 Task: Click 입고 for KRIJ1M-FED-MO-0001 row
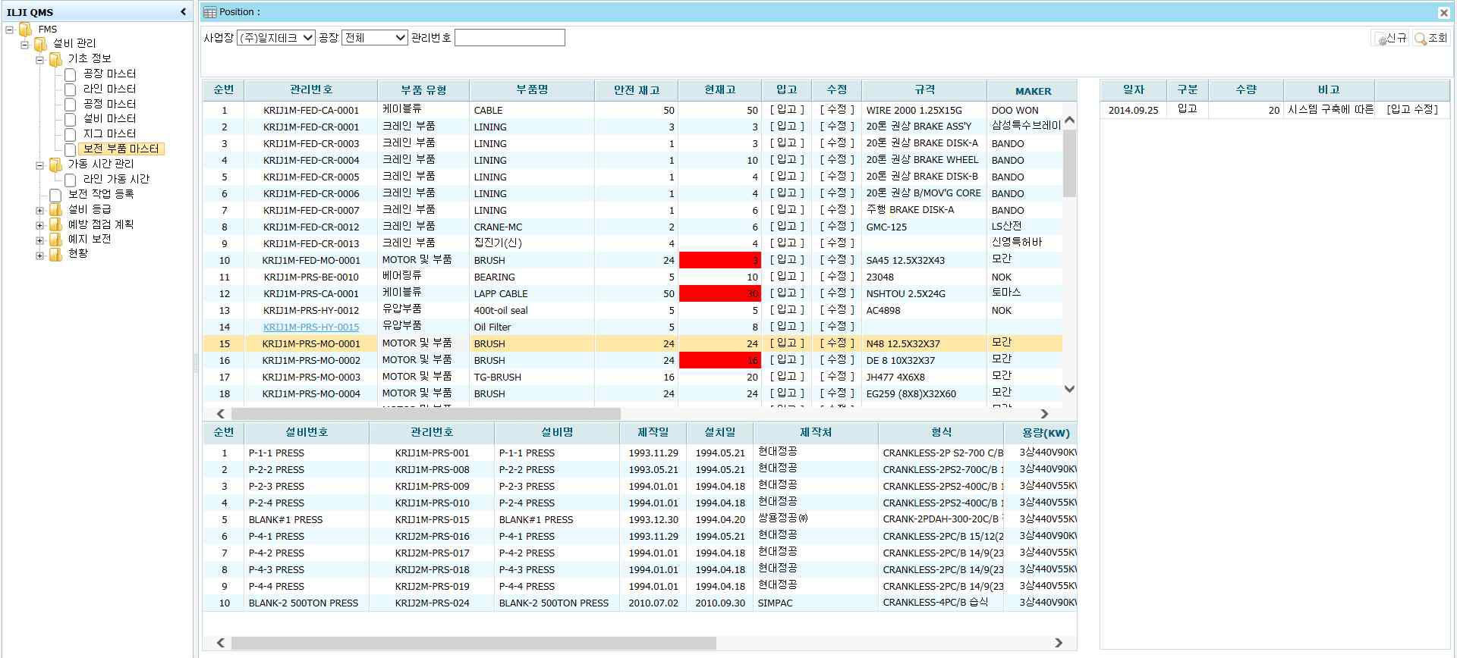[787, 260]
